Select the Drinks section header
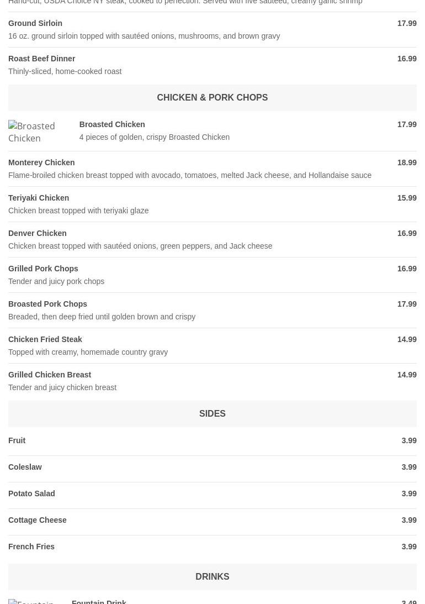 212,577
